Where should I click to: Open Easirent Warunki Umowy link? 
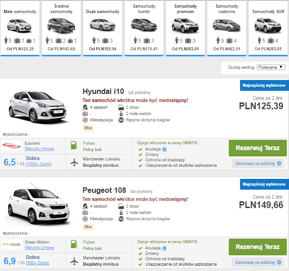click(x=39, y=149)
